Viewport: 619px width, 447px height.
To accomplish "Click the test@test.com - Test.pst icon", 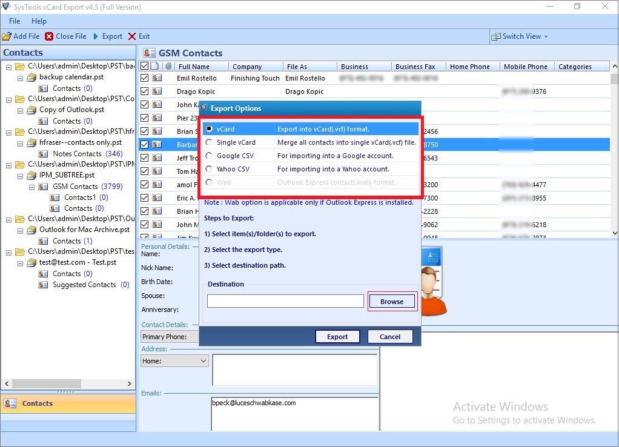I will pos(31,263).
